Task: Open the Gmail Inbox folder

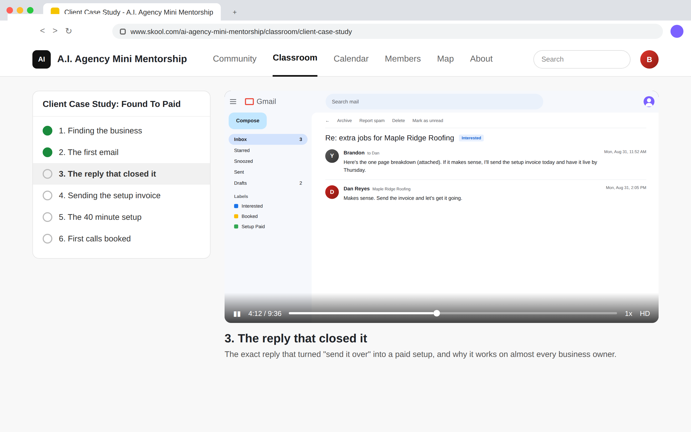Action: coord(268,139)
